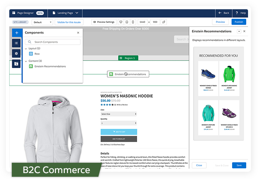Screen dimensions: 258x186
Task: Close the Components panel
Action: [78, 33]
